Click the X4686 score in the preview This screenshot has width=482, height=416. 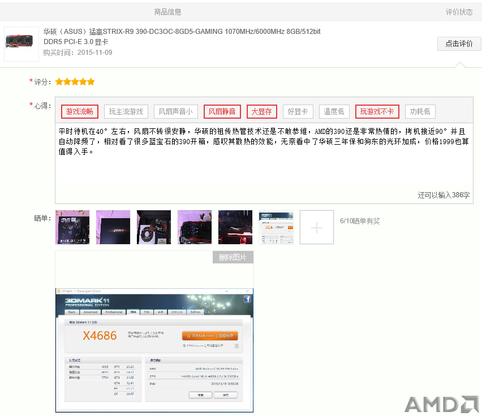tap(100, 336)
